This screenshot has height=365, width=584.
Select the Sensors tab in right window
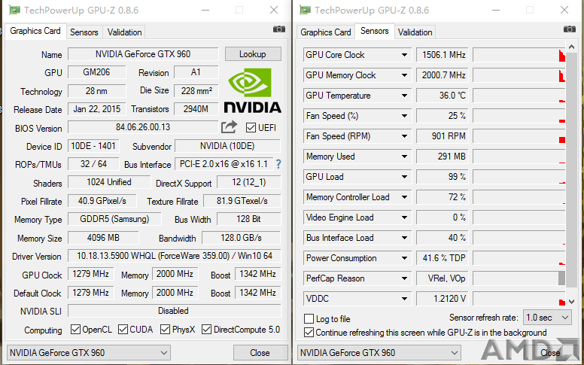[374, 31]
